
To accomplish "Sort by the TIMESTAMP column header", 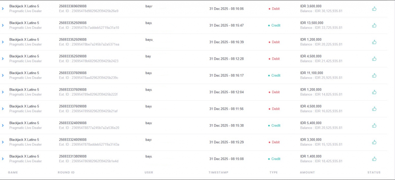I will coord(219,172).
